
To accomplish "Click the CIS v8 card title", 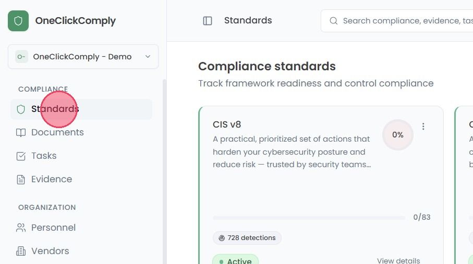I will [x=227, y=124].
